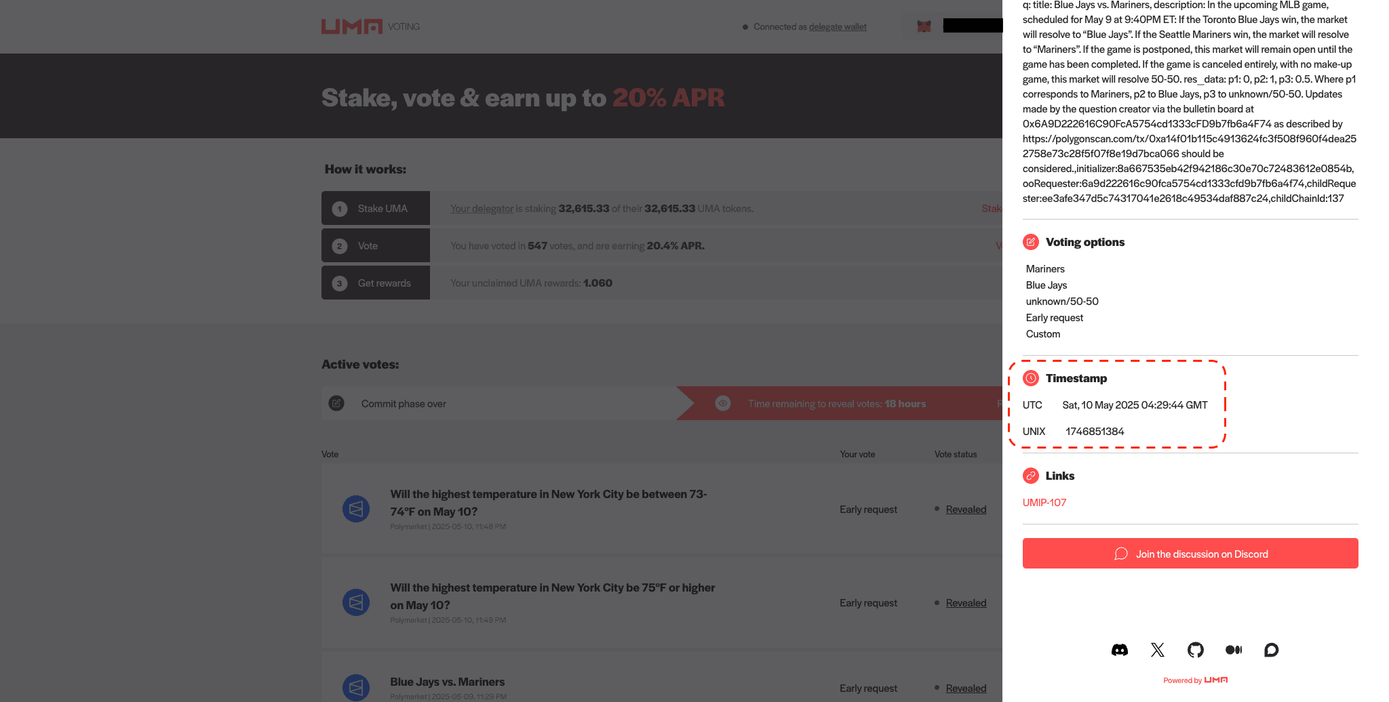This screenshot has width=1389, height=702.
Task: Click the chain icon beside Links
Action: (x=1031, y=476)
